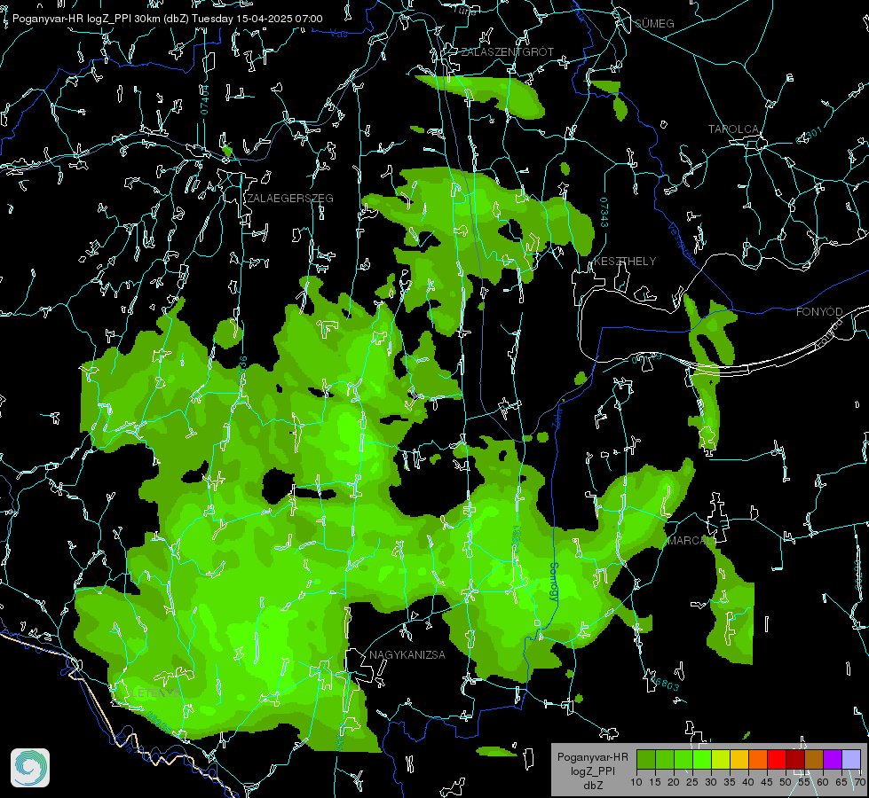
Task: Select the 15–20 dBZ green swatch
Action: point(665,759)
